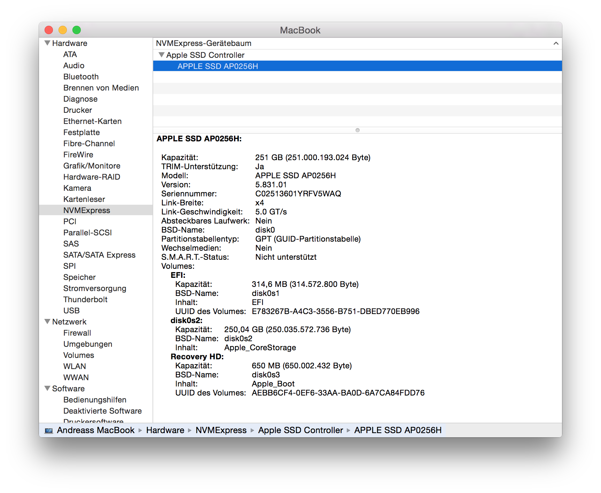Select WWAN in the sidebar
The image size is (601, 493).
(x=76, y=377)
